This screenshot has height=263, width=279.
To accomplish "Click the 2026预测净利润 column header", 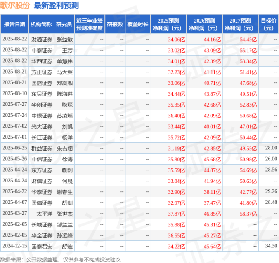I will point(204,24).
